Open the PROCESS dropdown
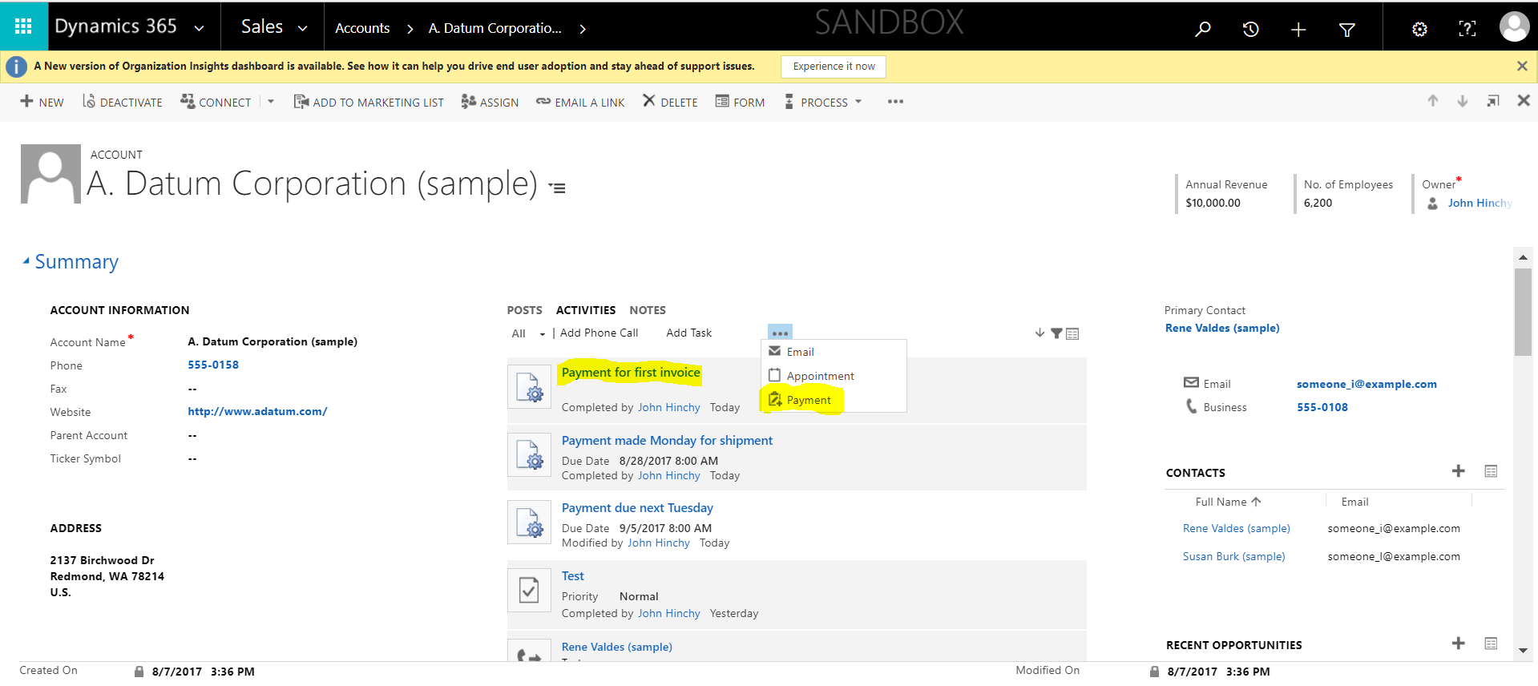 (822, 102)
